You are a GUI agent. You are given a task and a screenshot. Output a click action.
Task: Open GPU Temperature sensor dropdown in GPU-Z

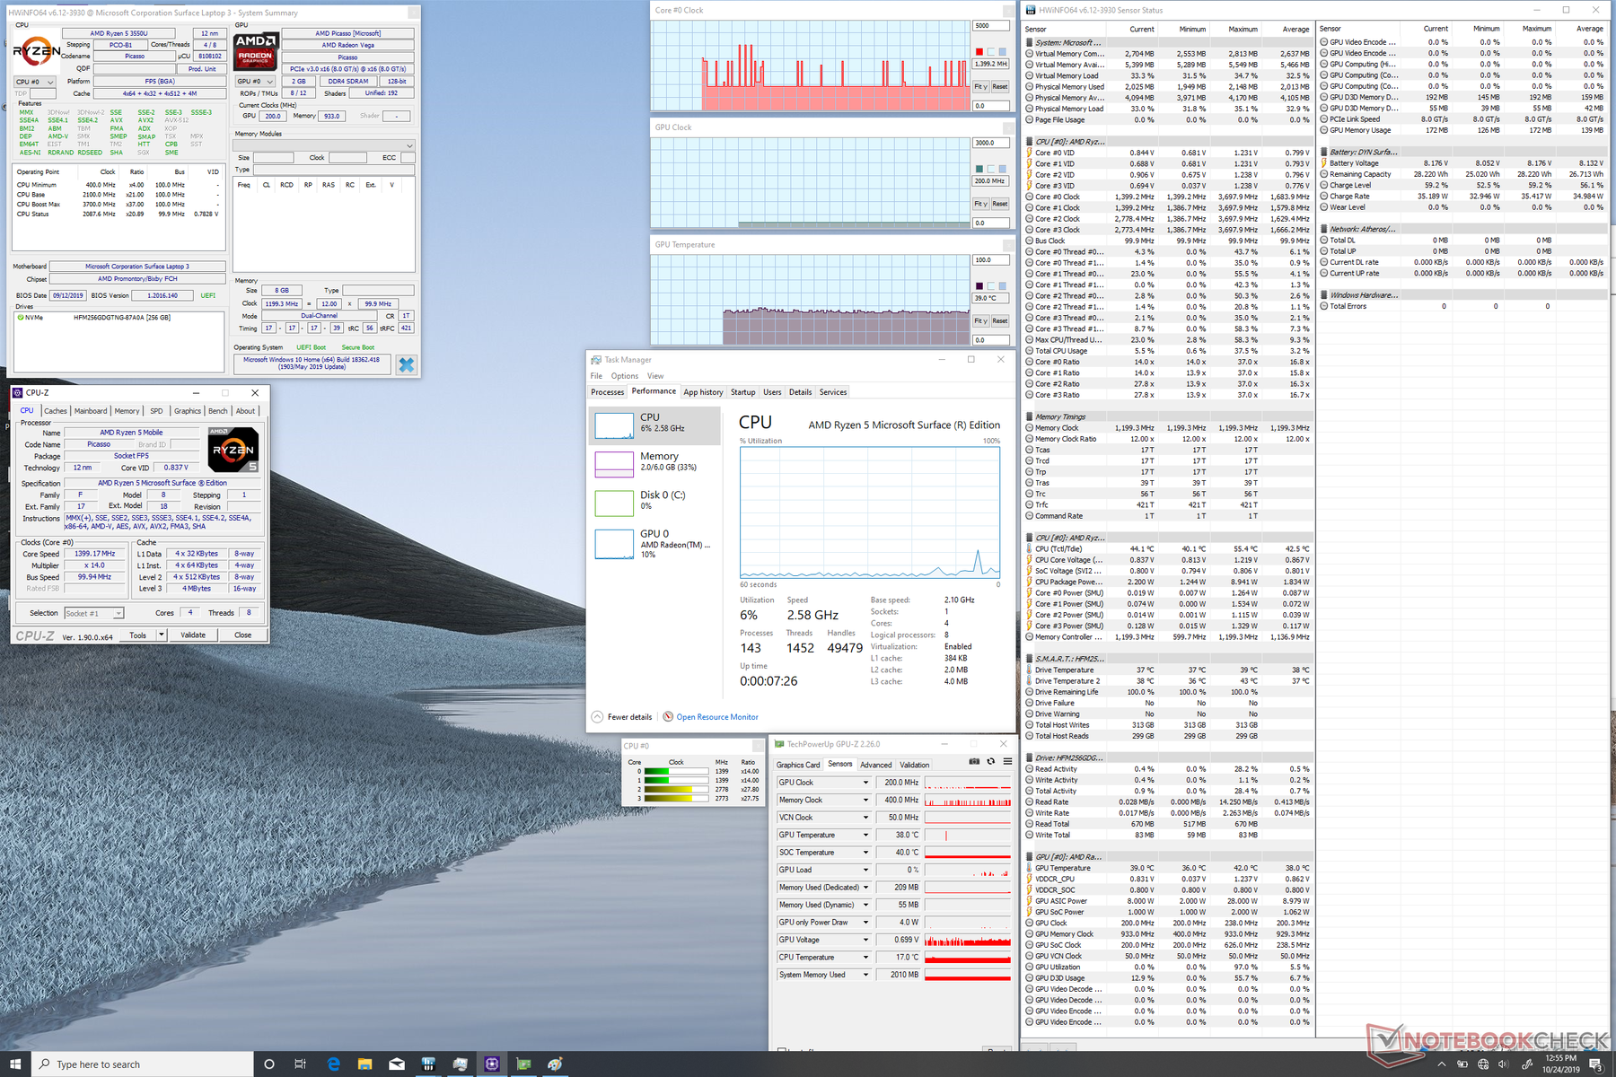click(x=865, y=836)
